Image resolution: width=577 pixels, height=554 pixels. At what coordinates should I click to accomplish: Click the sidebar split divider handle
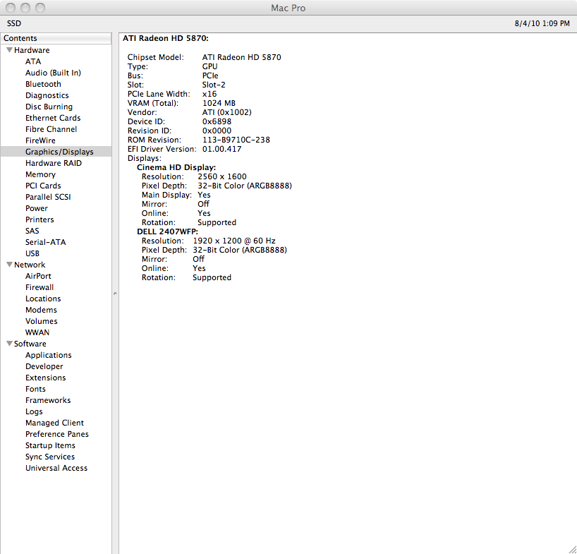[x=115, y=294]
